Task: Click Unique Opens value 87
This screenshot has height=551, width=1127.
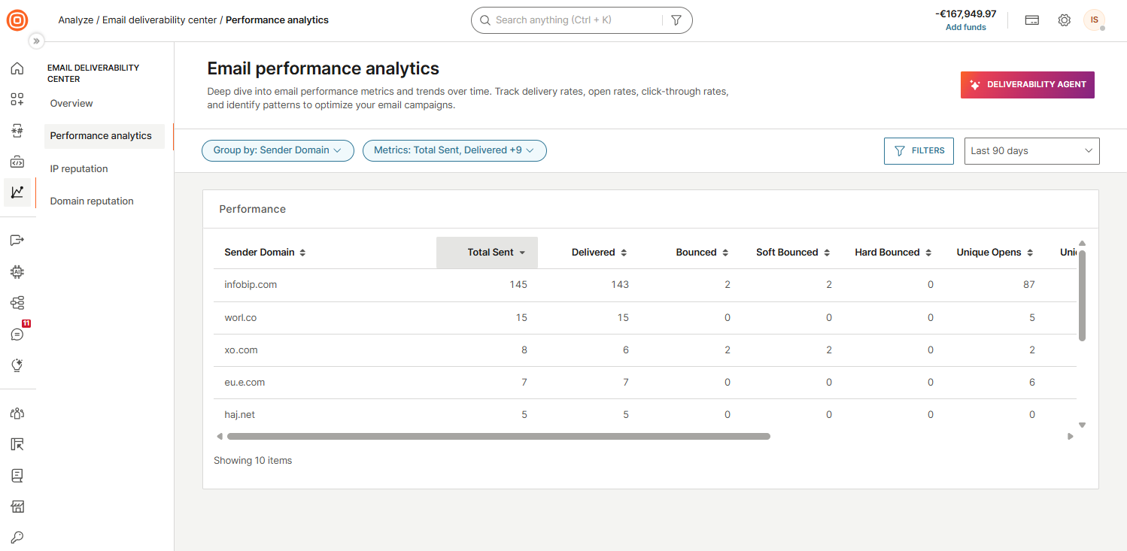Action: tap(1028, 285)
